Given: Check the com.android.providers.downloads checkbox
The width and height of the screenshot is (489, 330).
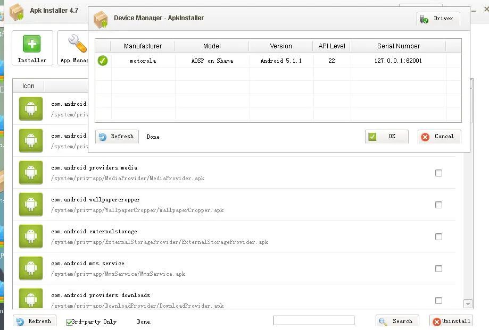Looking at the screenshot, I should tap(438, 300).
